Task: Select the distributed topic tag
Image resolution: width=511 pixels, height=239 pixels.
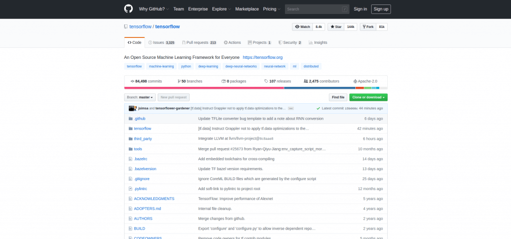Action: [311, 66]
